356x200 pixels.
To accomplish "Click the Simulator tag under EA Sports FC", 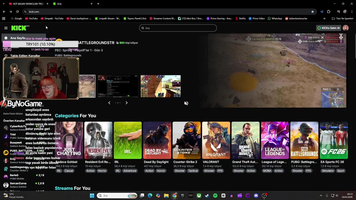I will [x=328, y=171].
